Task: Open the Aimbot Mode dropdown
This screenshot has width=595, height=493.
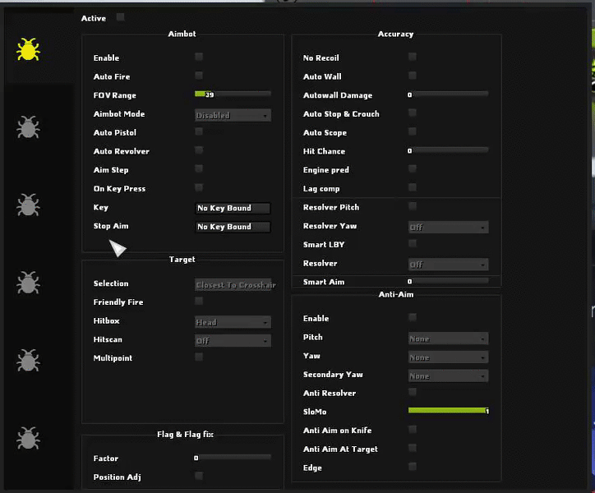Action: 233,115
